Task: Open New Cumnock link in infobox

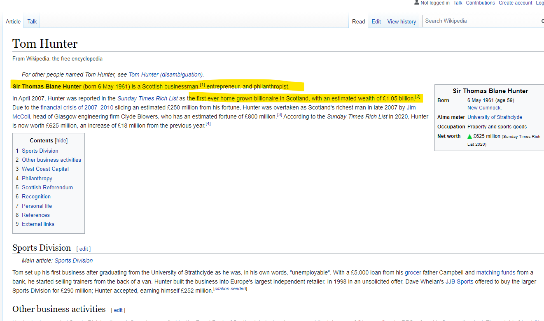Action: pyautogui.click(x=484, y=108)
